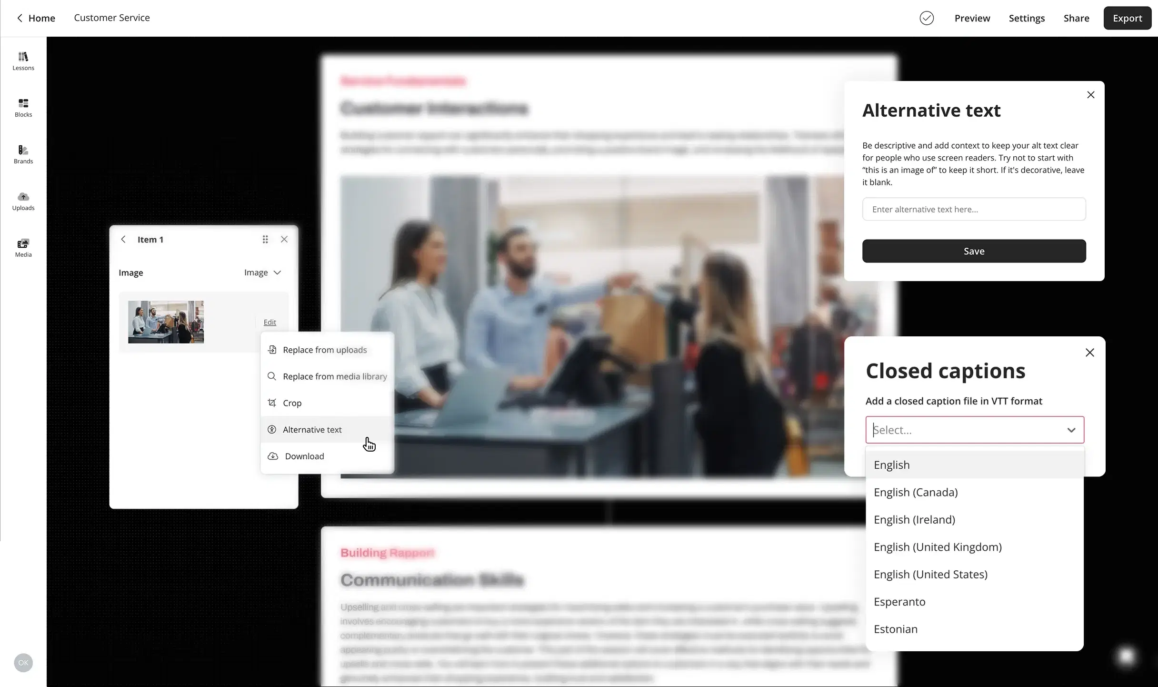Click Save button in Alternative text dialog

974,250
